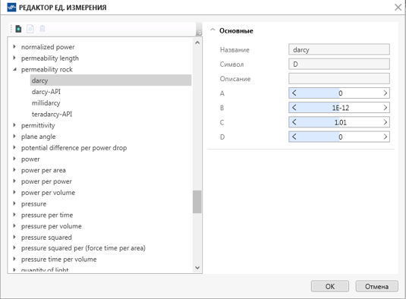Increase value D with right arrow
Image resolution: width=406 pixels, height=299 pixels.
[385, 137]
